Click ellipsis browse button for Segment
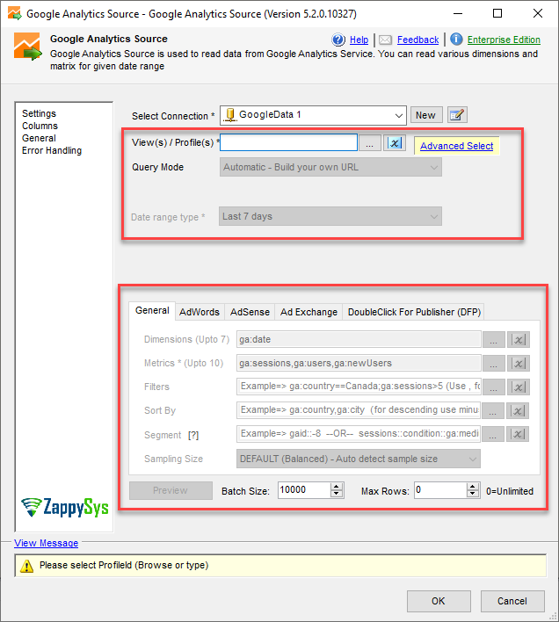The height and width of the screenshot is (622, 559). 493,434
